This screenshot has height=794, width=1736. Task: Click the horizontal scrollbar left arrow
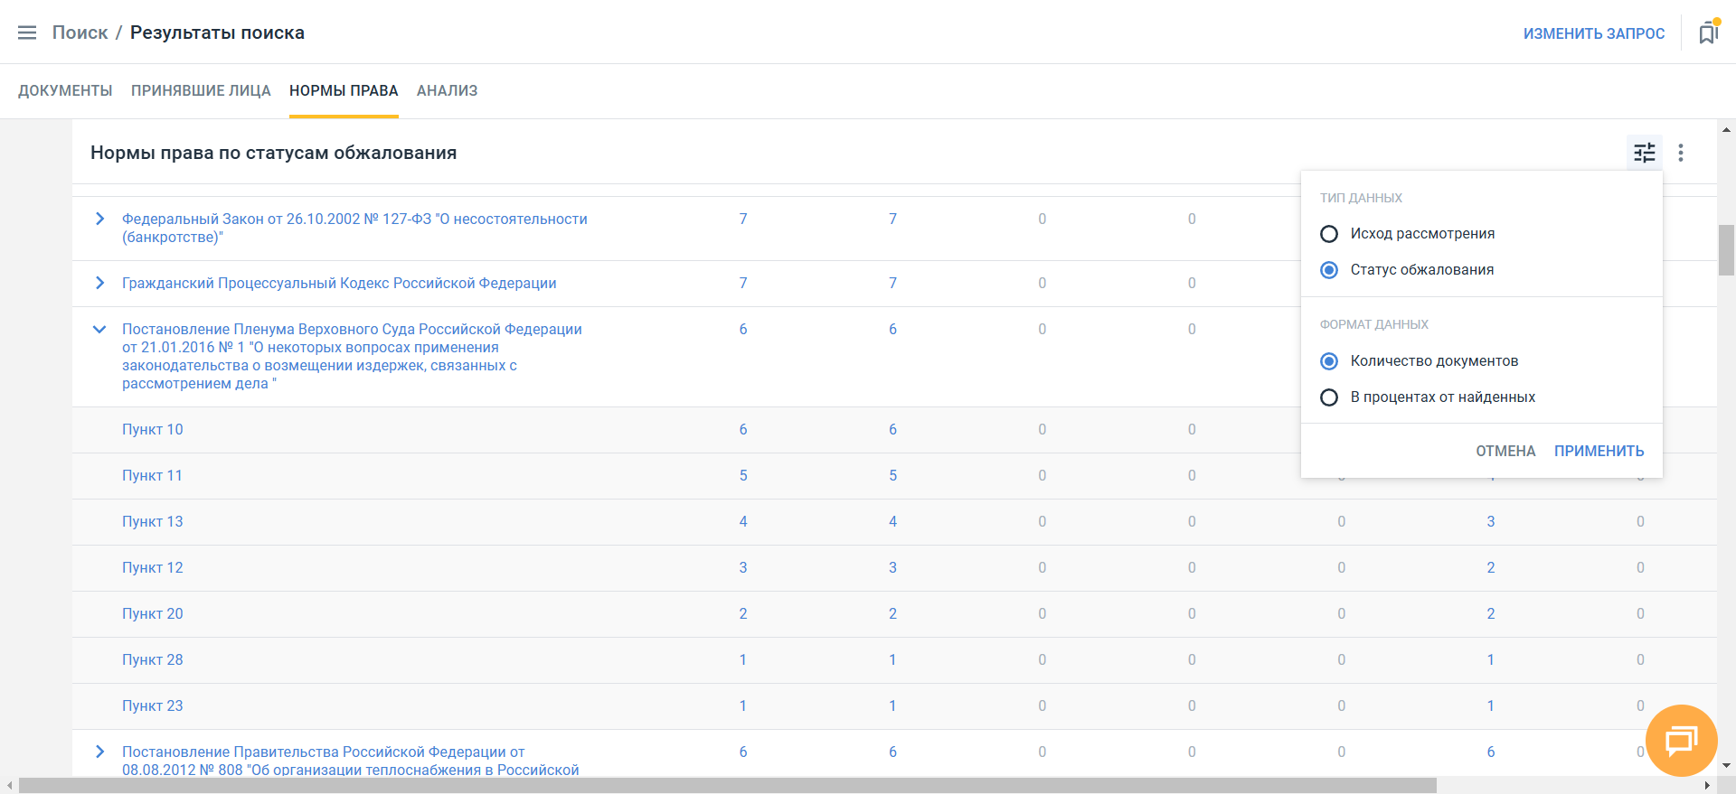click(9, 786)
